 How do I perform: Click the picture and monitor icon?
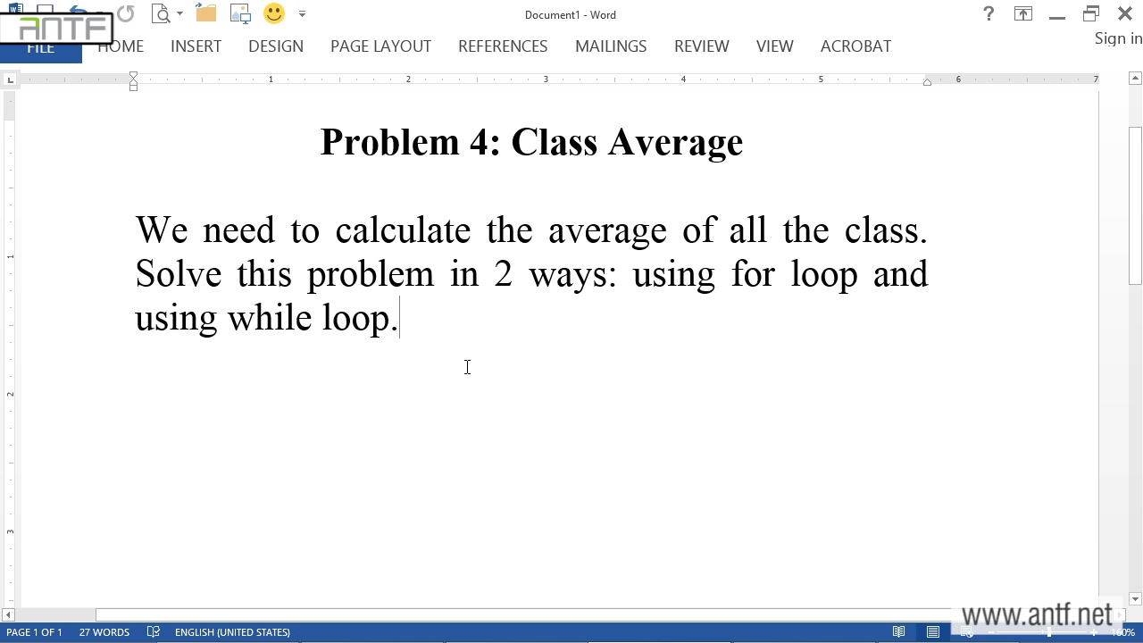click(x=240, y=13)
